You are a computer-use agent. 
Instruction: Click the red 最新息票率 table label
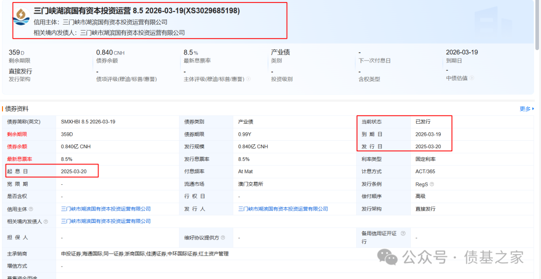20,159
